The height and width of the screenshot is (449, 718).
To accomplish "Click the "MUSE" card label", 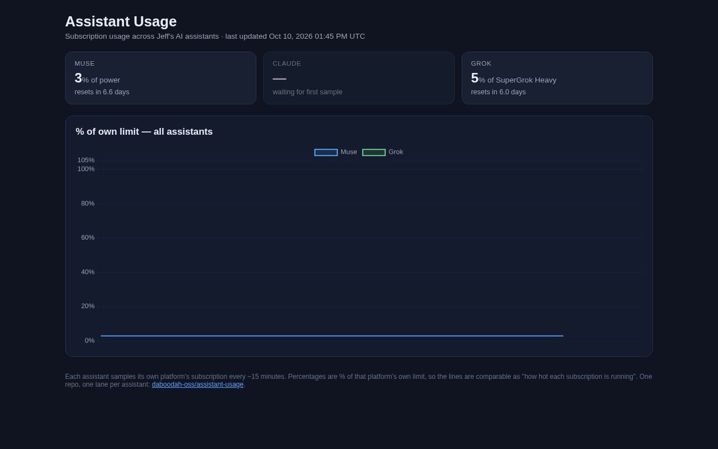I will tap(85, 63).
